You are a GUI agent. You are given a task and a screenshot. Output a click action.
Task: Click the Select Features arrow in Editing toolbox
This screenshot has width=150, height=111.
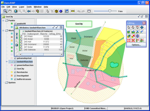pos(129,27)
